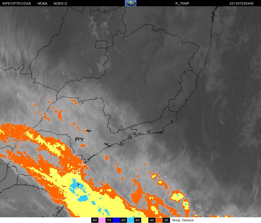Viewport: 261px width, 223px height.
Task: Click the INPE/CPTEC/DSA header text
Action: (17, 3)
